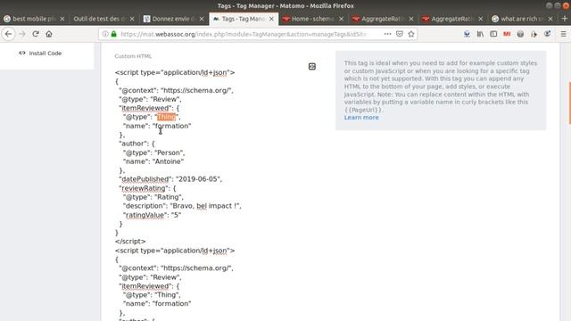571x321 pixels.
Task: Click the {{PageUrl}} variable text
Action: [x=363, y=110]
